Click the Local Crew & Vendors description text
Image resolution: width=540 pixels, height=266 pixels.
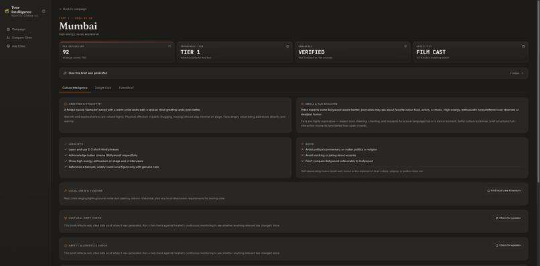[144, 198]
